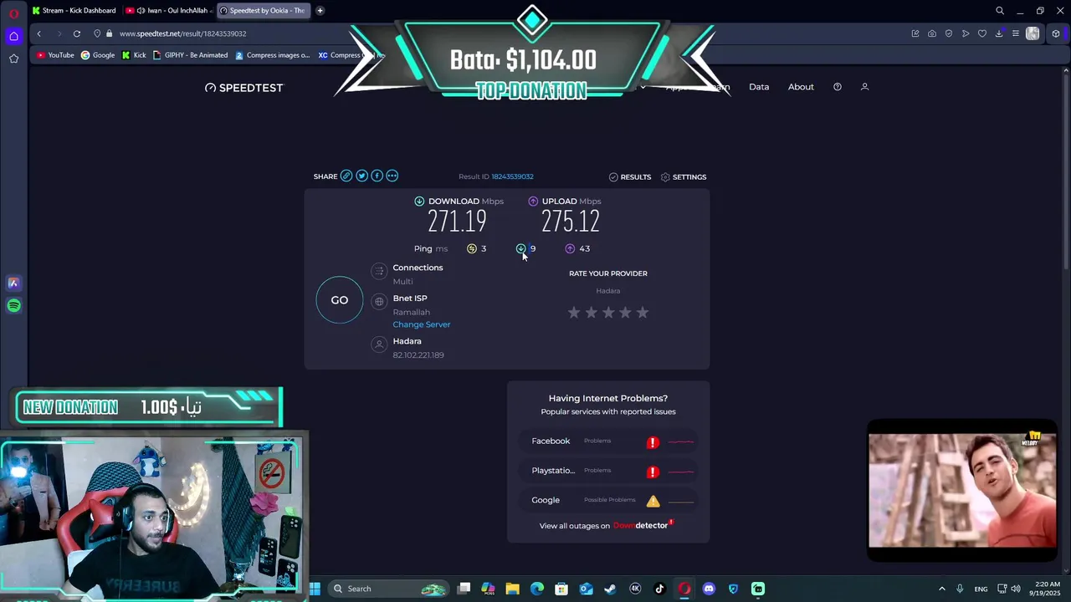Open YouTube bookmark

pos(56,55)
